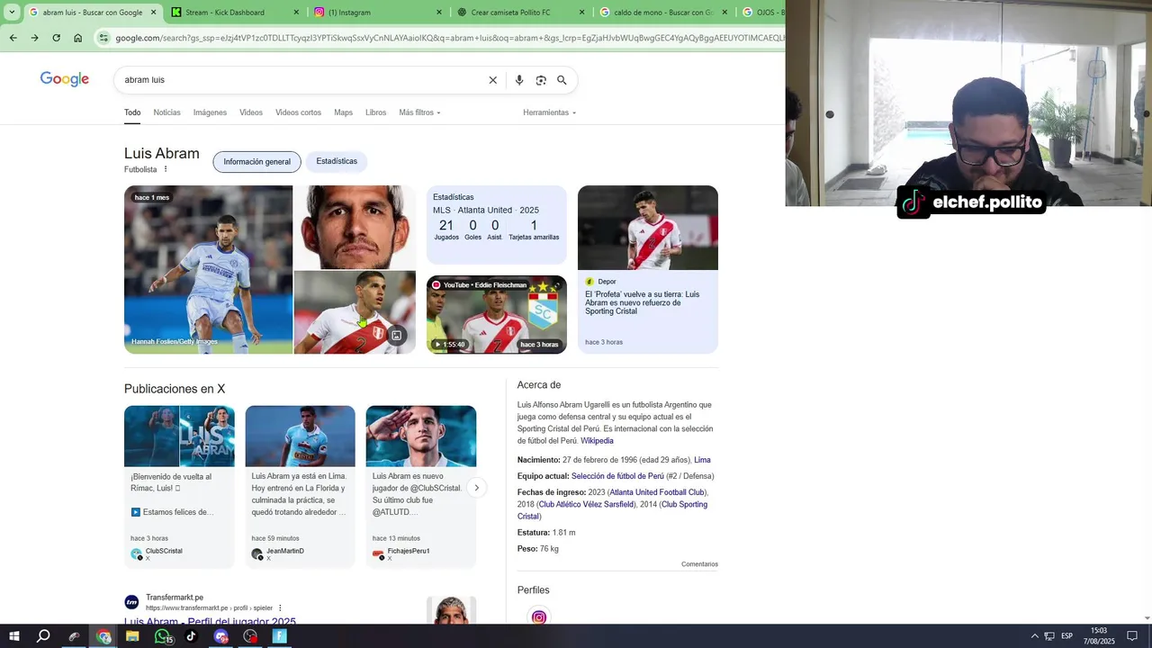Image resolution: width=1152 pixels, height=648 pixels.
Task: Open the Noticias results tab
Action: tap(166, 112)
